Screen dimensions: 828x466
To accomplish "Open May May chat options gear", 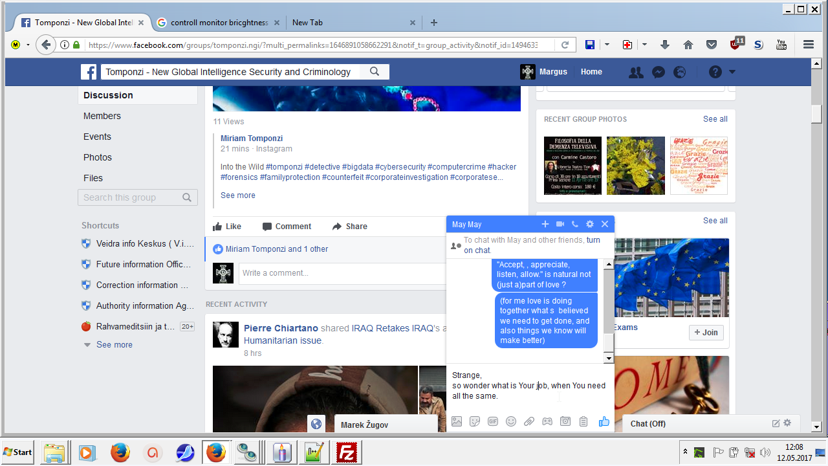I will (x=590, y=224).
